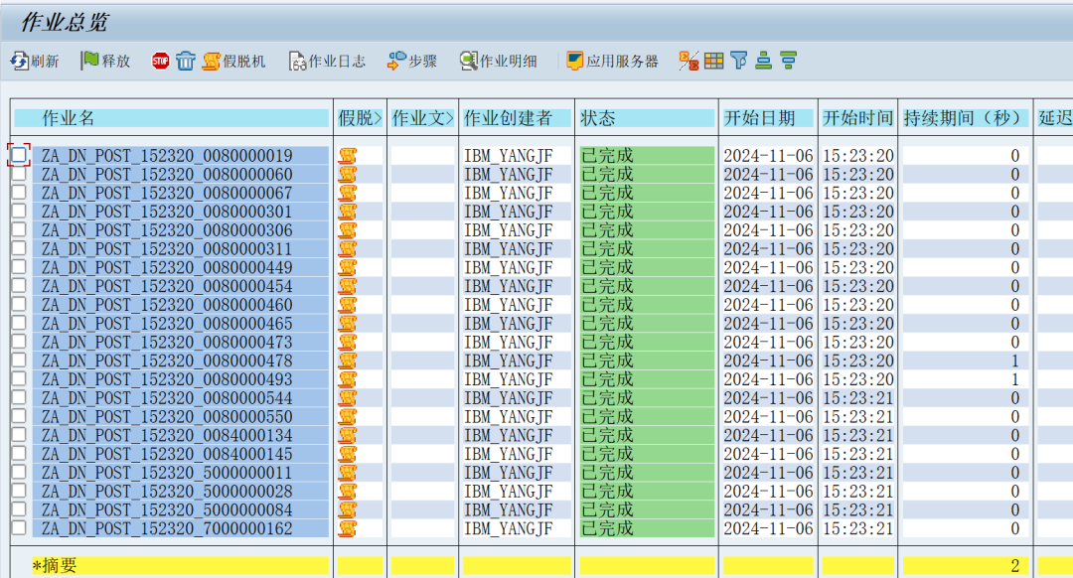1073x578 pixels.
Task: Open 作业日志 job log
Action: [327, 61]
